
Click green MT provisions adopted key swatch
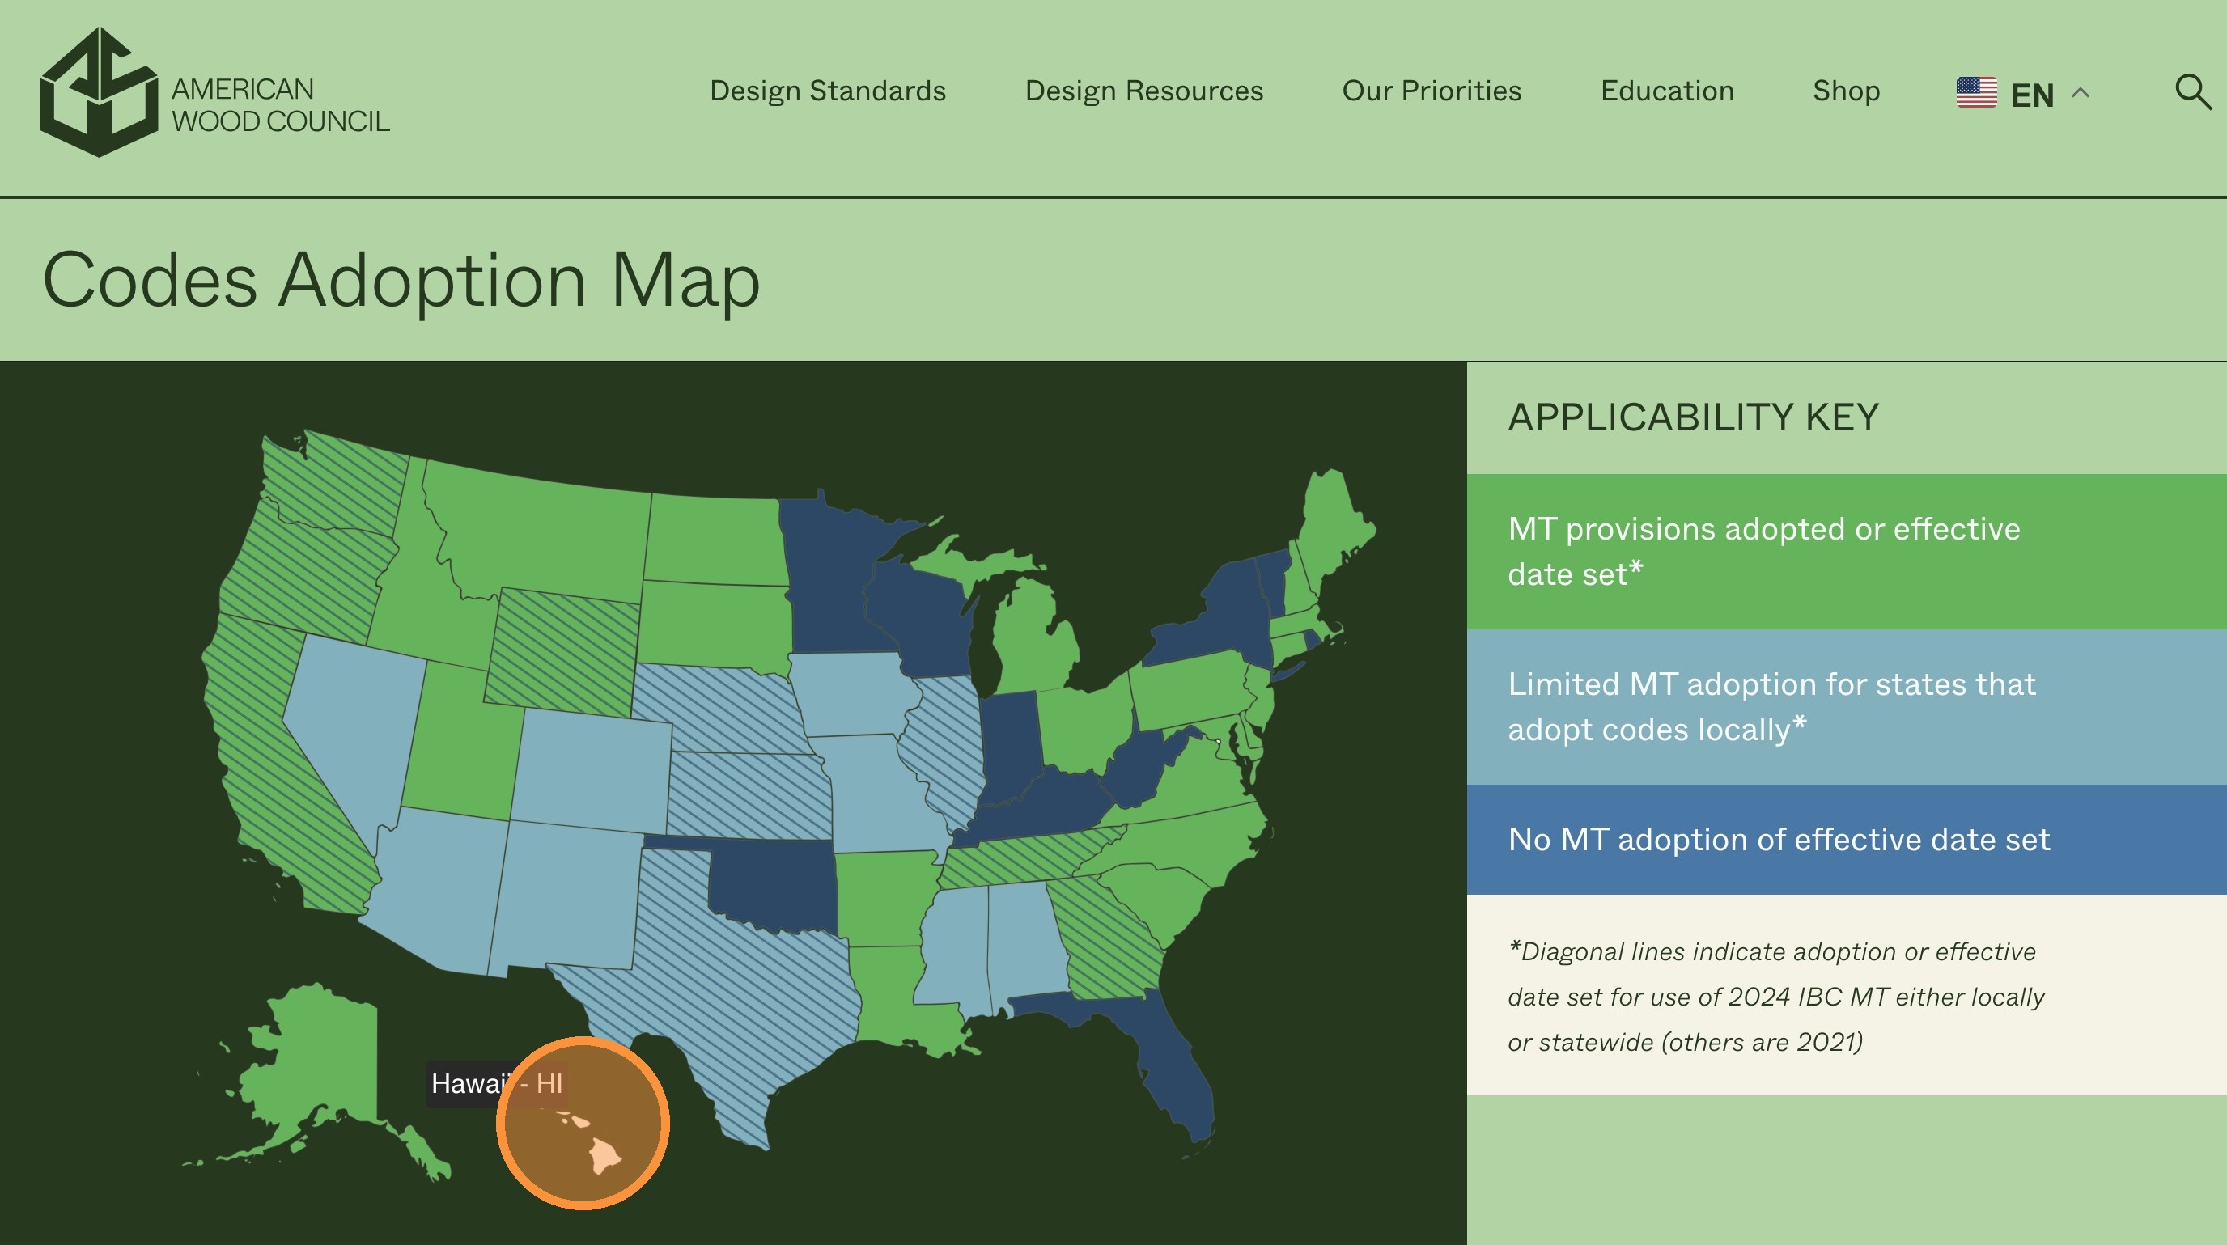(1846, 551)
